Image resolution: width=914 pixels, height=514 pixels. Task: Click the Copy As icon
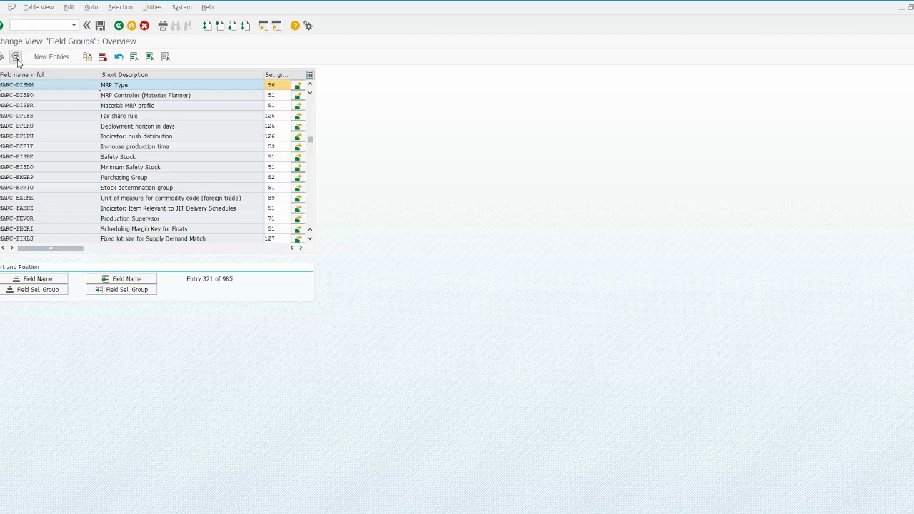87,57
